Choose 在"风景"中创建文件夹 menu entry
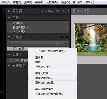Screen dimensions: 107x99 50,51
